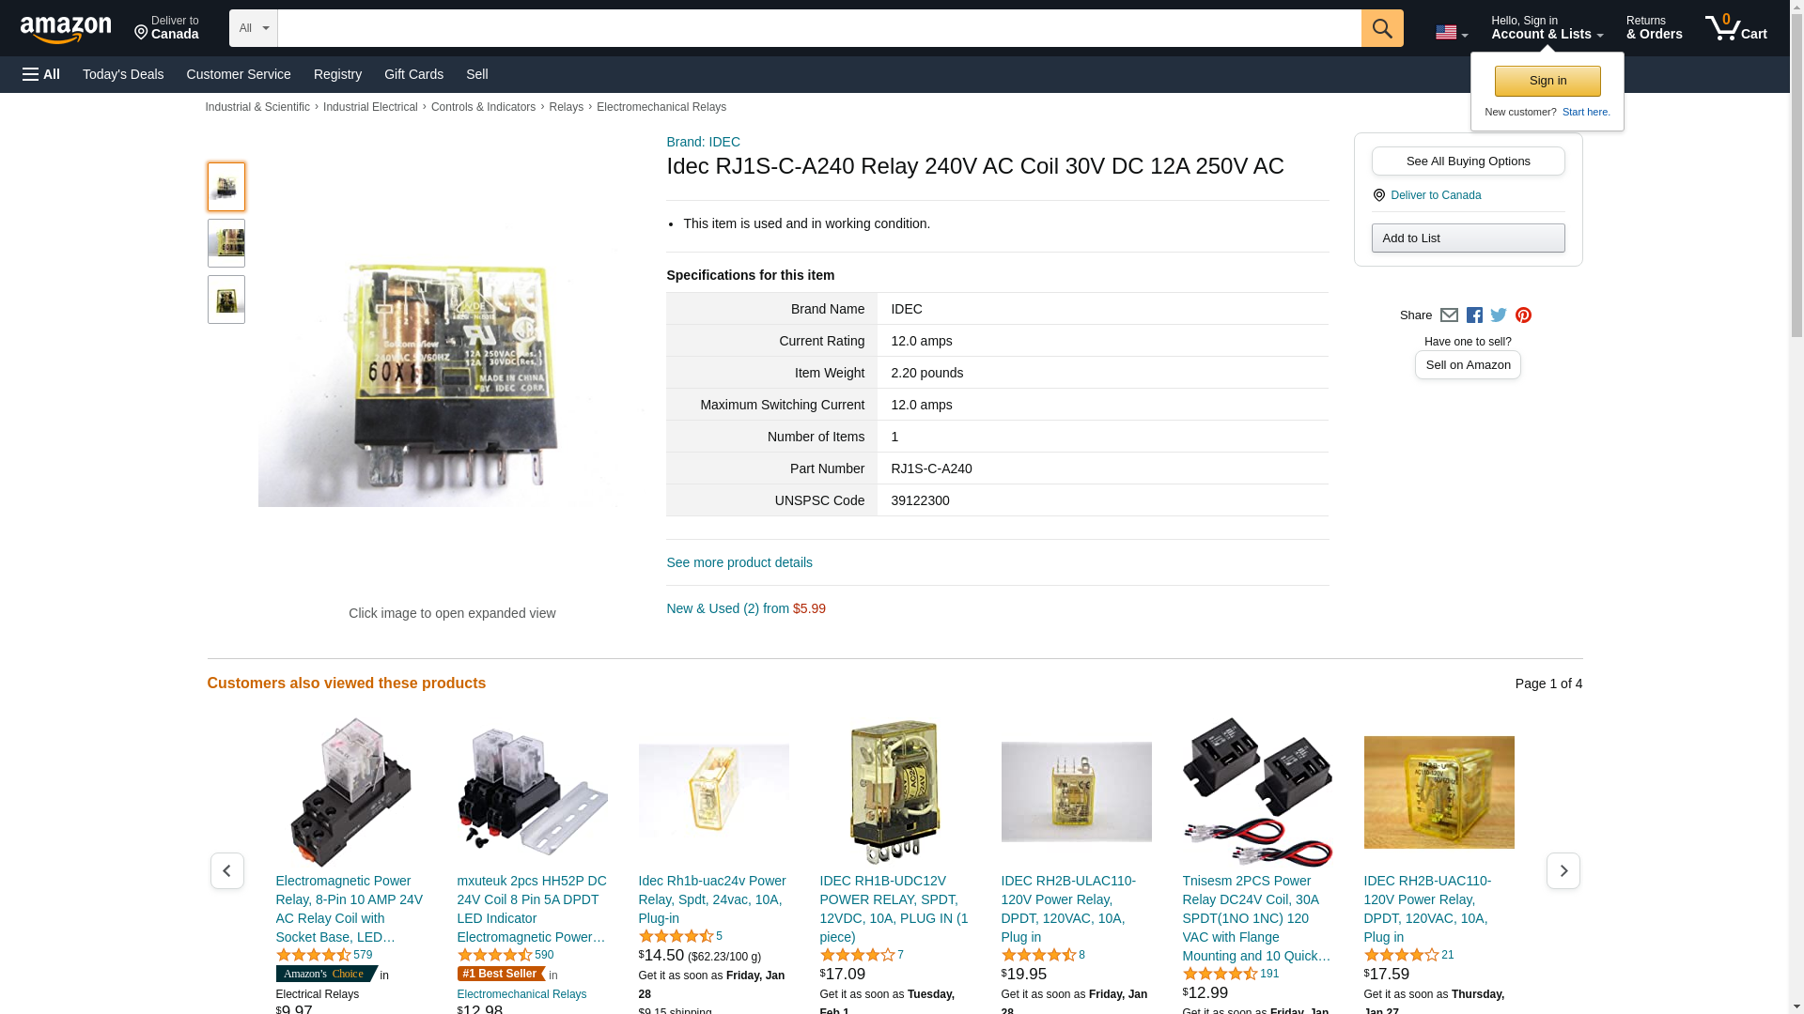The image size is (1804, 1014).
Task: Expand the search category All dropdown
Action: (x=253, y=28)
